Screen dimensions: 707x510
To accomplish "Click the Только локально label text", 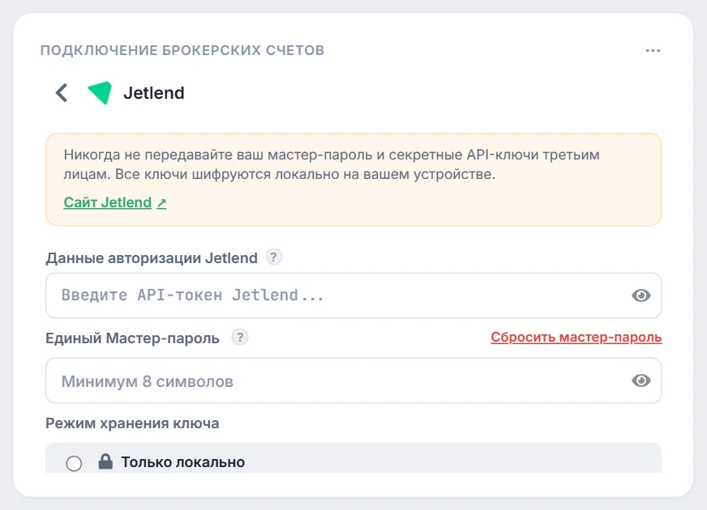I will [182, 462].
